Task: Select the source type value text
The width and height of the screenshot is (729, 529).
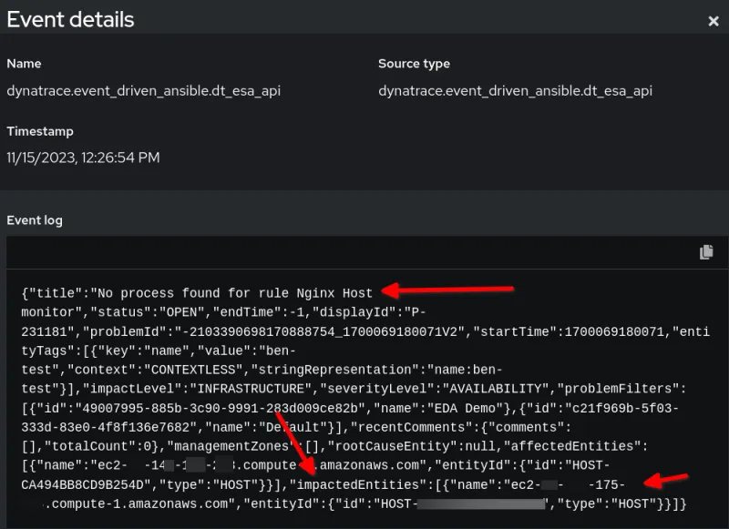Action: pyautogui.click(x=515, y=90)
